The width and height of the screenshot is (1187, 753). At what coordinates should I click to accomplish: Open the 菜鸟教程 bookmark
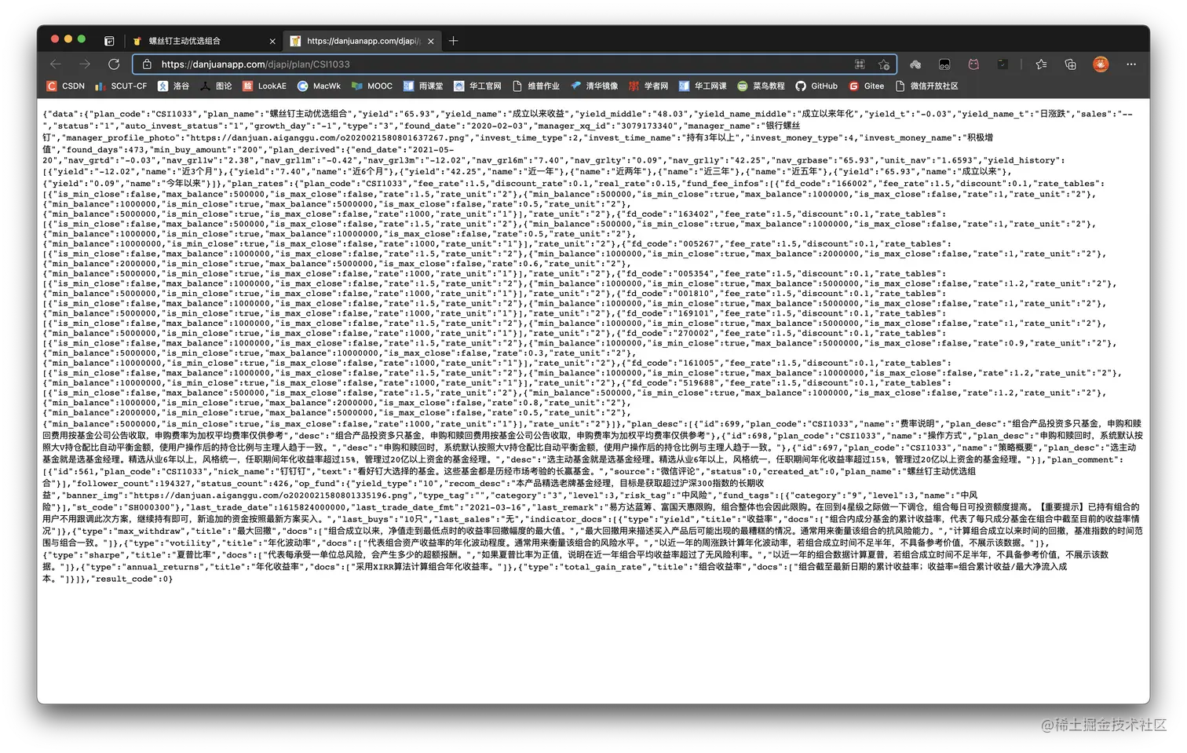[761, 86]
